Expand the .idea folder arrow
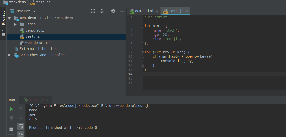The height and width of the screenshot is (137, 286). click(15, 24)
